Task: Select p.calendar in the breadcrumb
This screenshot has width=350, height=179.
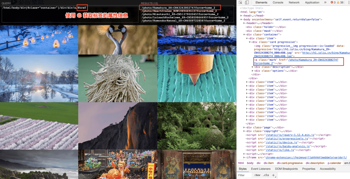Action: (334, 163)
